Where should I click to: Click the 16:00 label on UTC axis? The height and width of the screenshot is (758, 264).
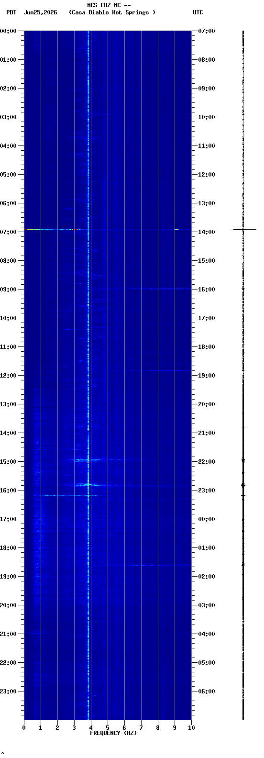[207, 290]
